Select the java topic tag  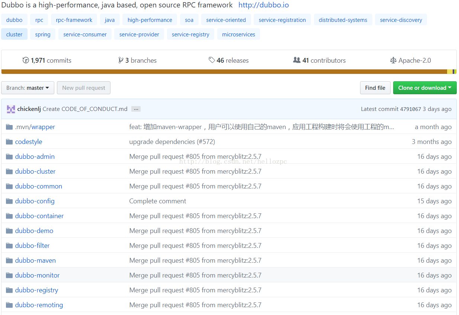pos(110,20)
